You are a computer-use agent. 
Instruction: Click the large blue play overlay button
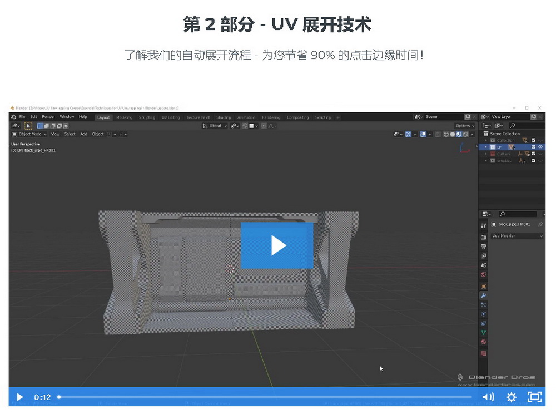point(277,245)
